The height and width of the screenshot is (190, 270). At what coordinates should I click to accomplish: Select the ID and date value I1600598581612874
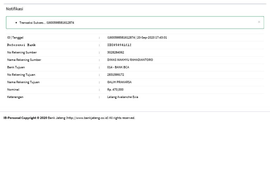pos(137,37)
